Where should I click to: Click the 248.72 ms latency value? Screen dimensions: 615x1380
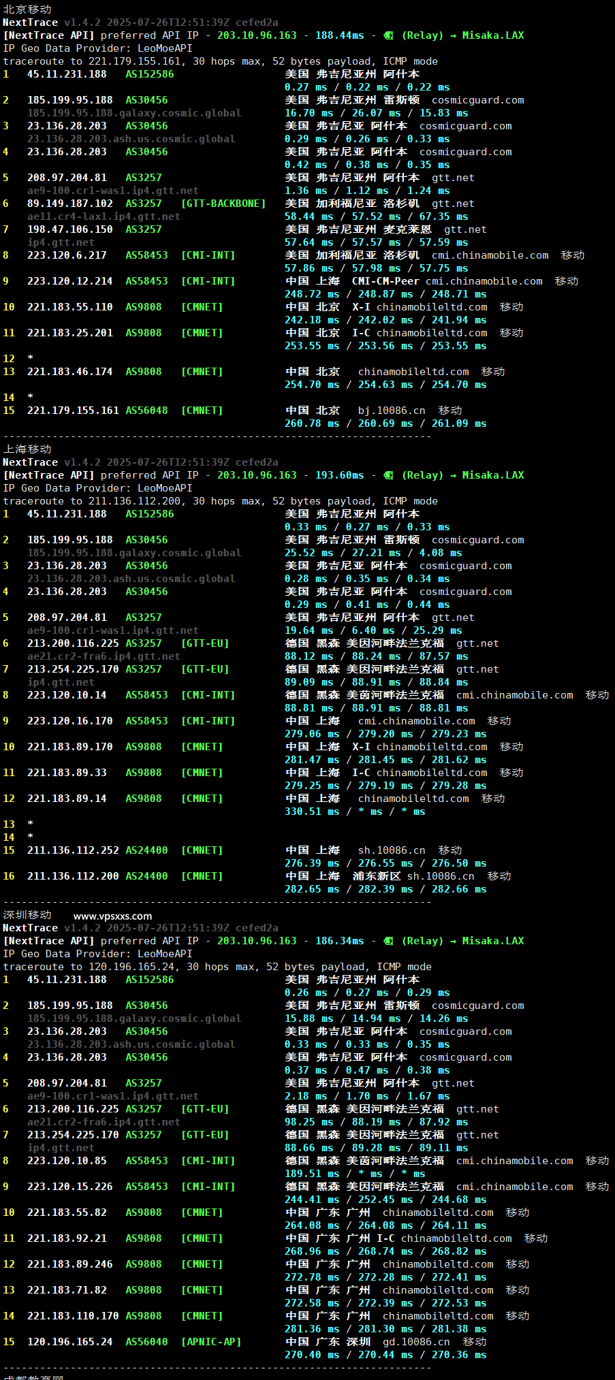312,294
